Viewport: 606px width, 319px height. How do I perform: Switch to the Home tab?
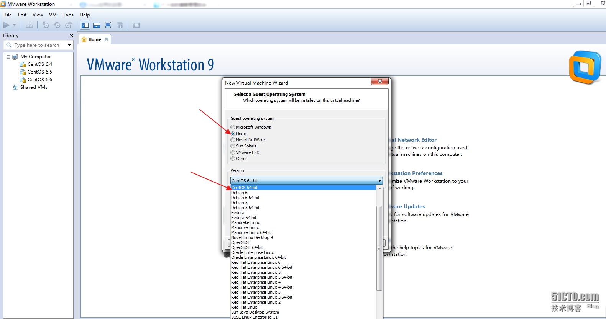coord(95,39)
